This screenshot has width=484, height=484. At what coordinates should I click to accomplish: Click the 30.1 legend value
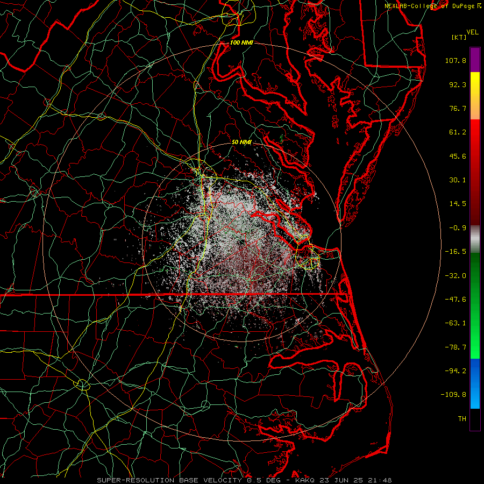458,180
